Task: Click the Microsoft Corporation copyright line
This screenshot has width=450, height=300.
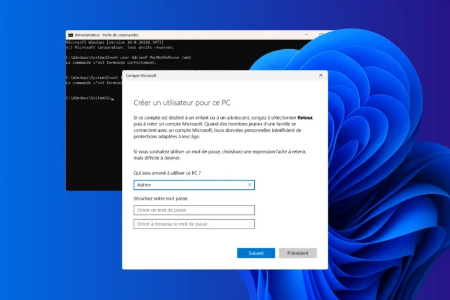Action: [x=120, y=47]
